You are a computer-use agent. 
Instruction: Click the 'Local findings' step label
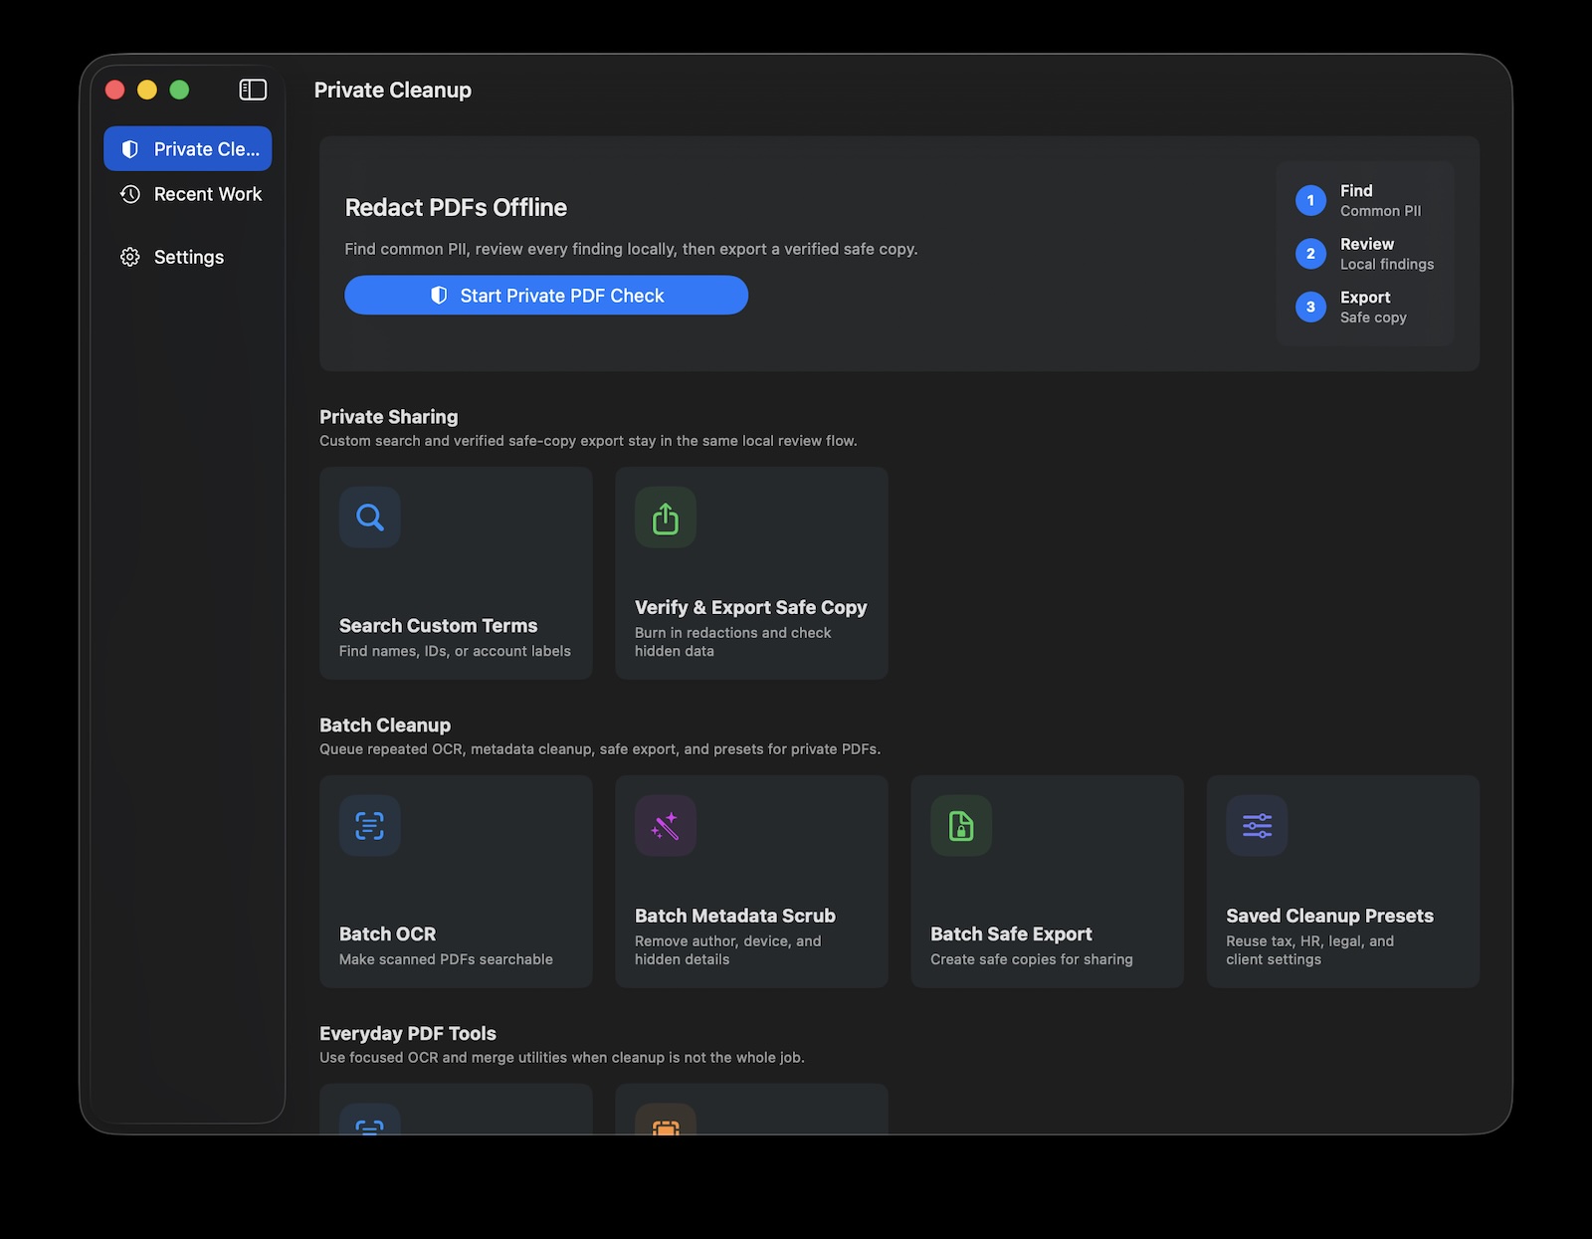pyautogui.click(x=1387, y=265)
